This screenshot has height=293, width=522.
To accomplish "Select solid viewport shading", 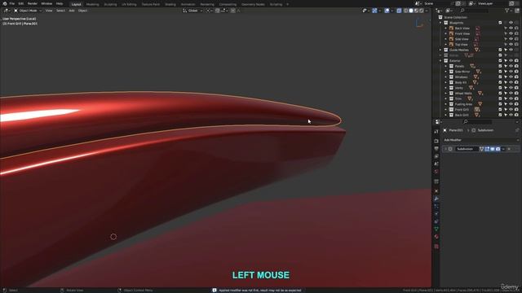I will tap(411, 11).
